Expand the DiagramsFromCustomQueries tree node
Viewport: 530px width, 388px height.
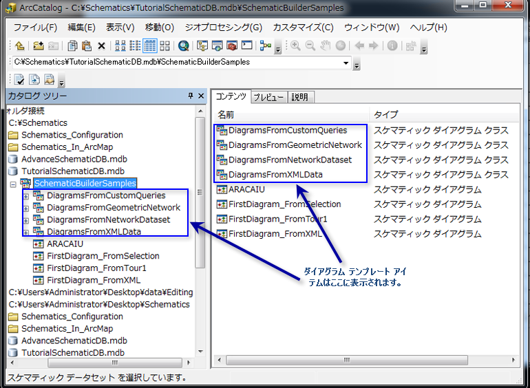coord(26,196)
